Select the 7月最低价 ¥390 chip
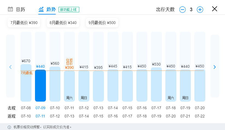225x130 pixels. [x=24, y=23]
